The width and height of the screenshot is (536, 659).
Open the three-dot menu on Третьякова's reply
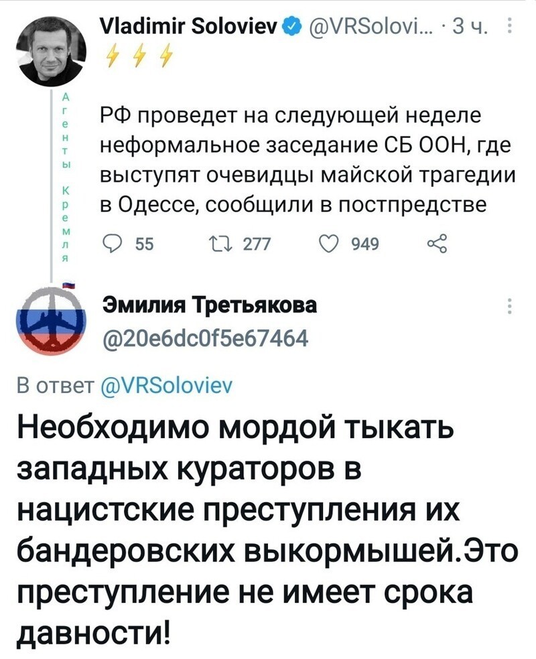[509, 306]
